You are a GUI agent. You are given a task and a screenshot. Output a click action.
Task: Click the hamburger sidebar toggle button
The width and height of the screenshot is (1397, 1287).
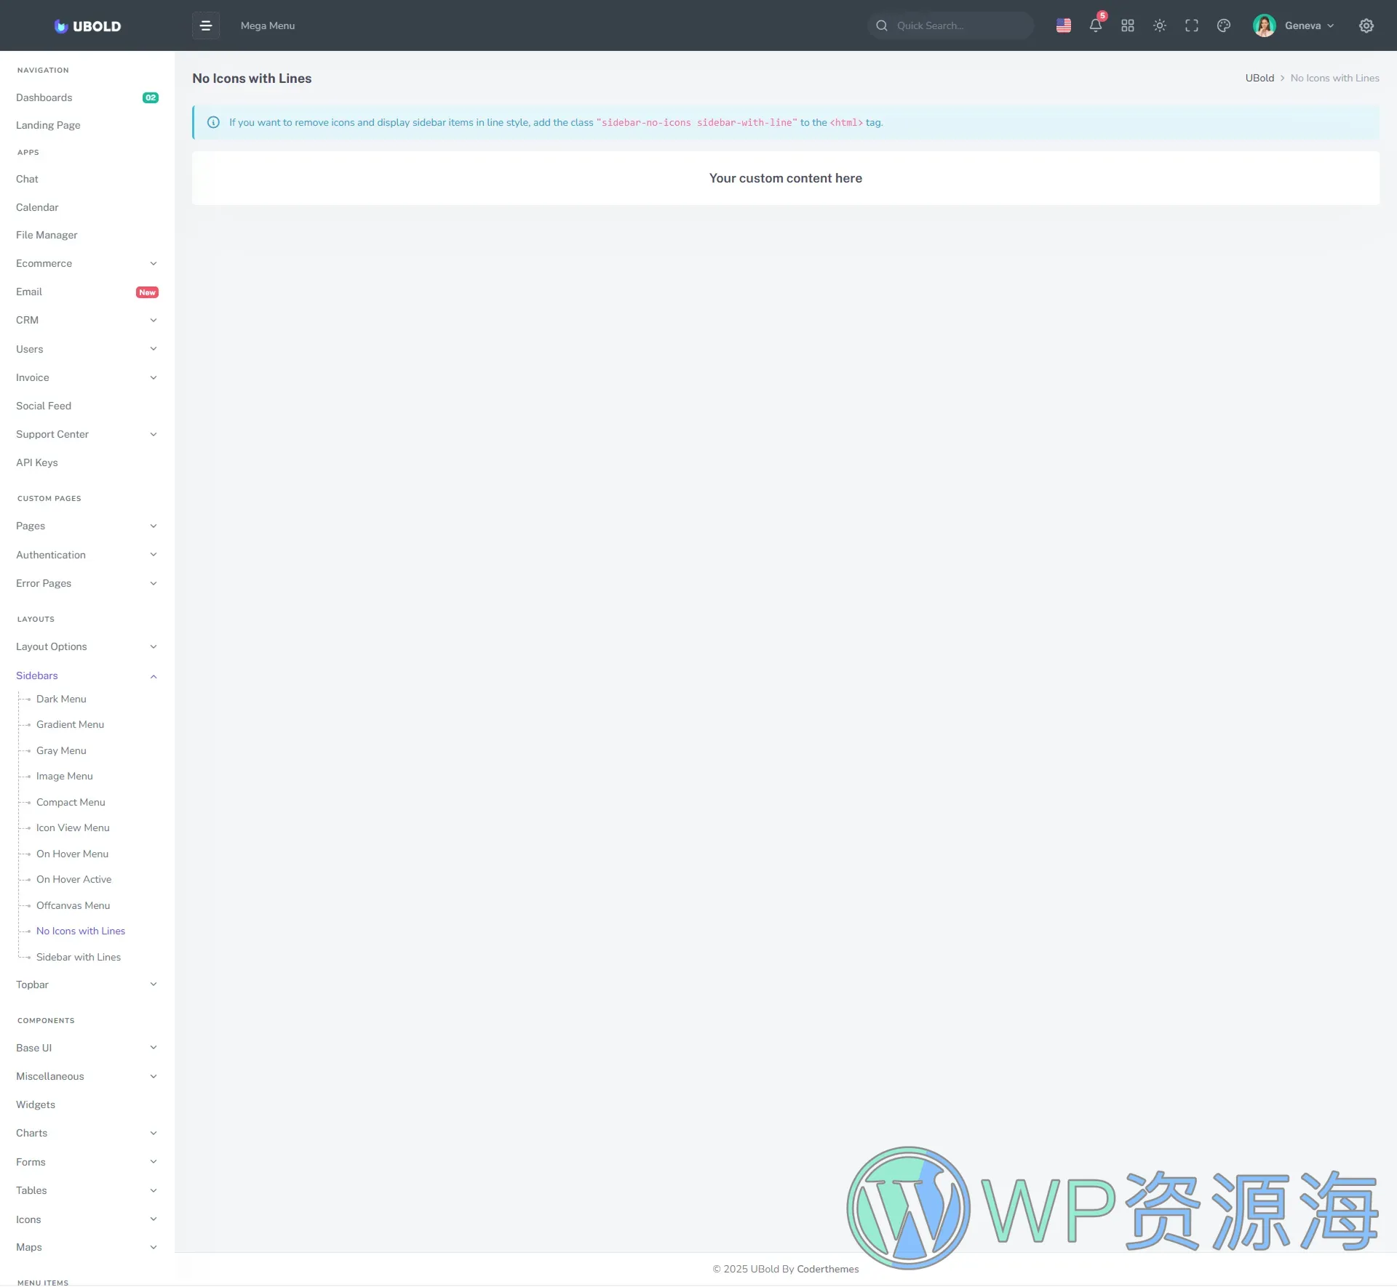pos(206,25)
